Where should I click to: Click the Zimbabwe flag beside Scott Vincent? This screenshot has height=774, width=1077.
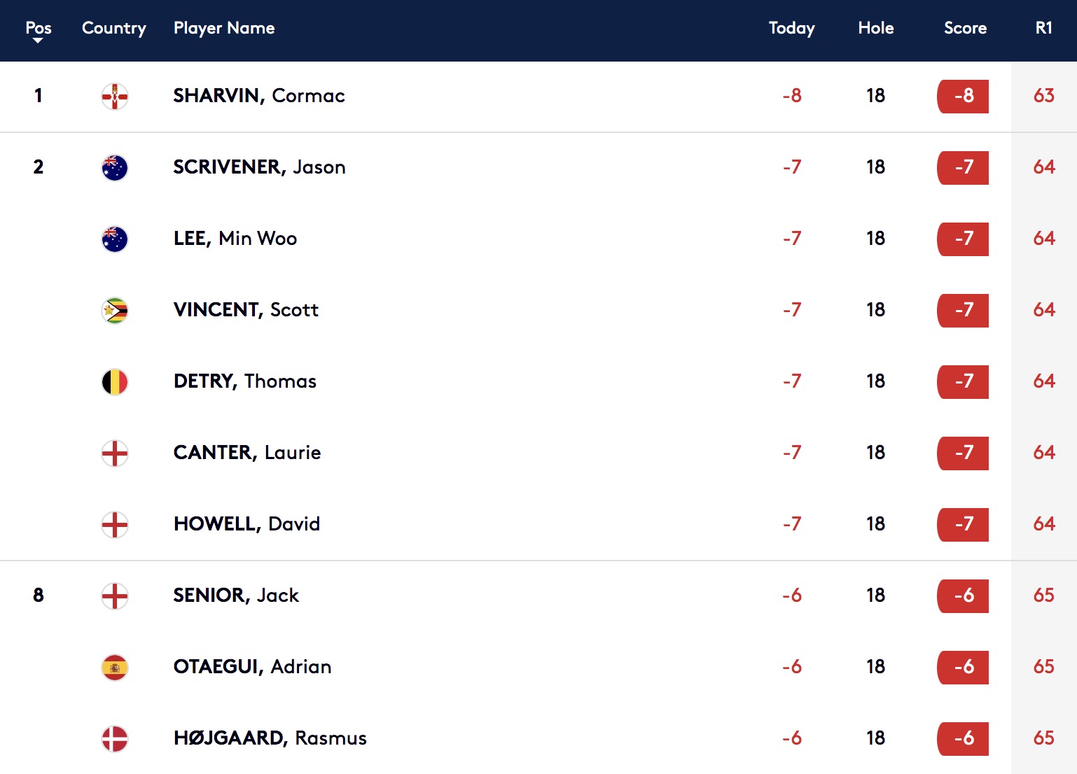tap(115, 310)
